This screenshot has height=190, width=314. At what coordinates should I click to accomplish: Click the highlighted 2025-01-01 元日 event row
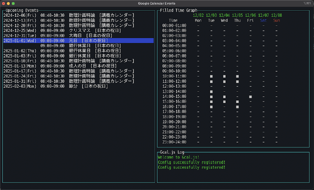[78, 41]
